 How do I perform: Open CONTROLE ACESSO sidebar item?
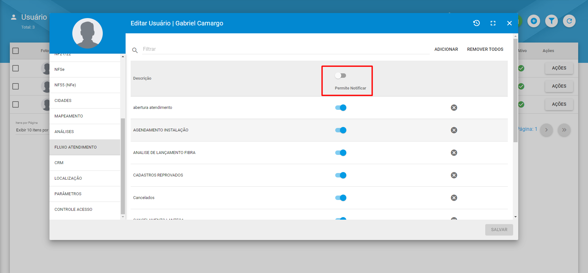point(85,210)
